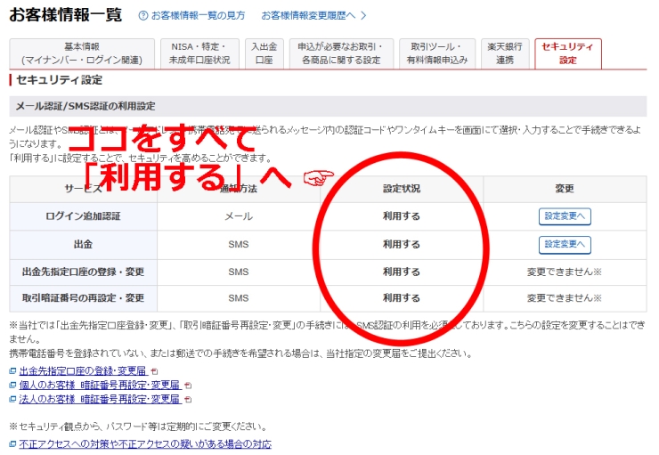Click 変更できません※ in 出金先指定口座 row
The height and width of the screenshot is (455, 659).
coord(565,272)
